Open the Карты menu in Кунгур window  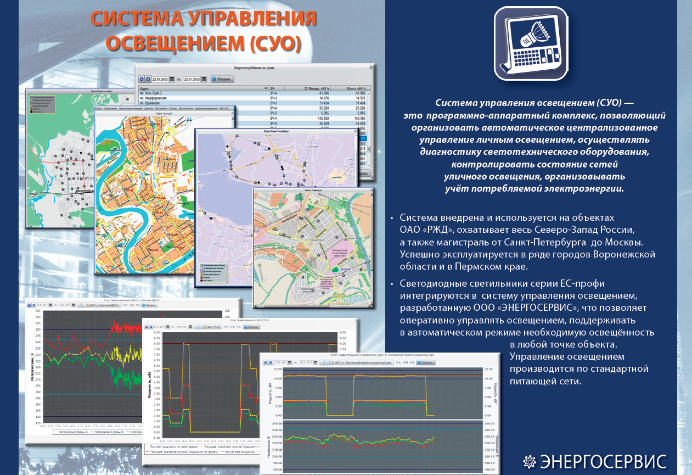pos(98,109)
